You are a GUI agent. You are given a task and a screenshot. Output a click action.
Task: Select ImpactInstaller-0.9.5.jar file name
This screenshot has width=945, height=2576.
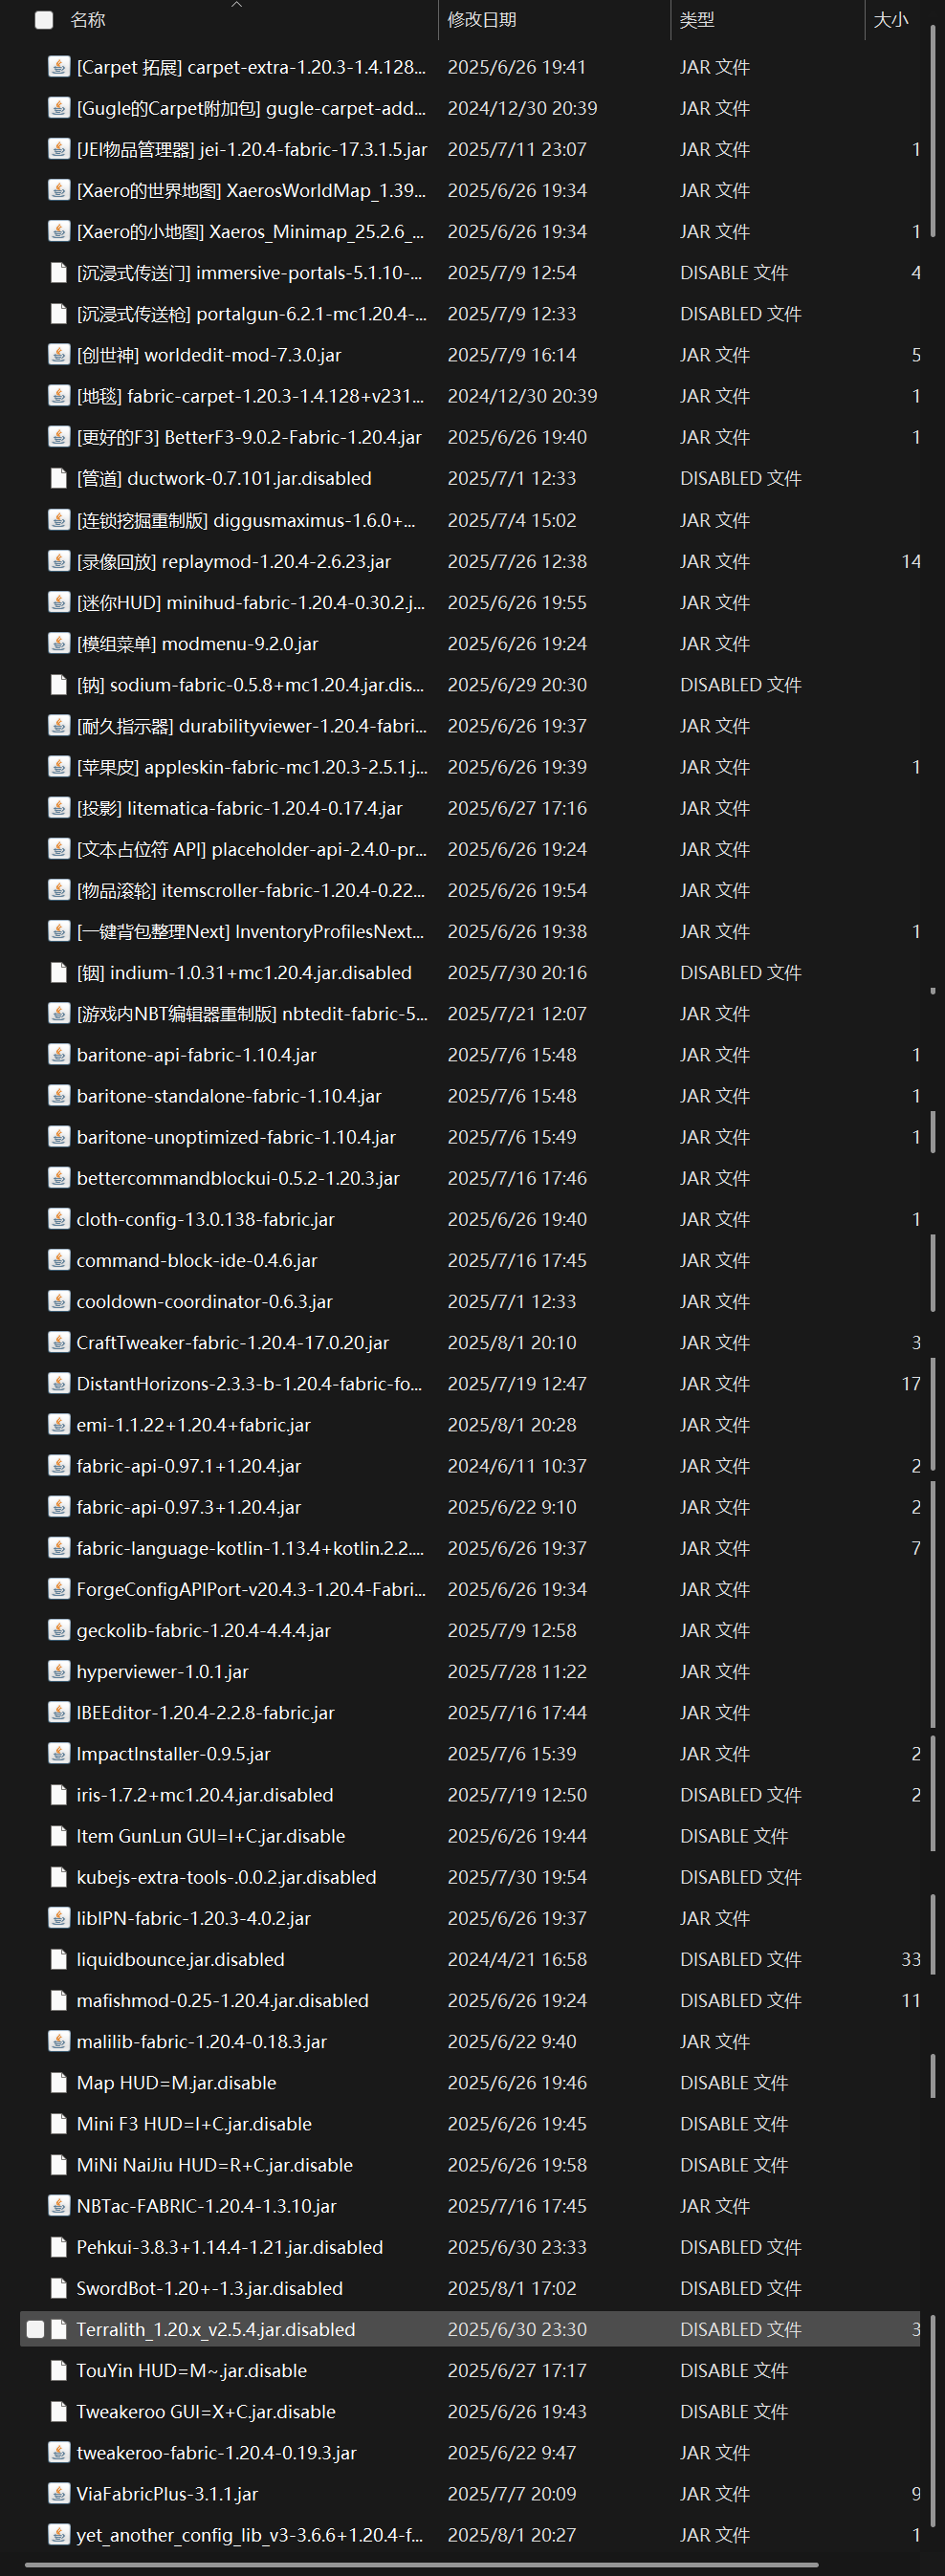[x=174, y=1753]
